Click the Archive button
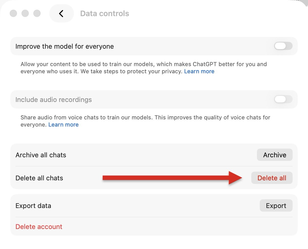308x249 pixels. tap(275, 155)
